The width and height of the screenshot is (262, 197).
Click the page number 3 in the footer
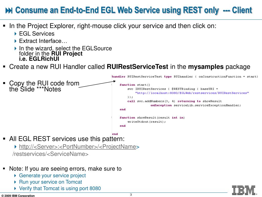click(x=131, y=195)
